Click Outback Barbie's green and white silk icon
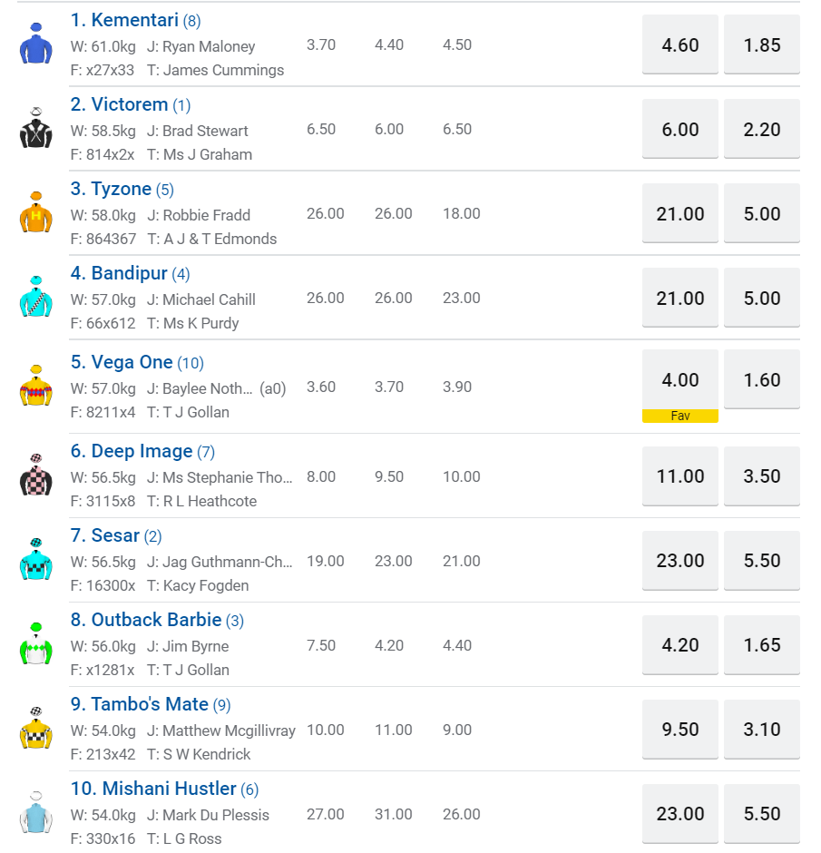The height and width of the screenshot is (853, 821). point(36,645)
